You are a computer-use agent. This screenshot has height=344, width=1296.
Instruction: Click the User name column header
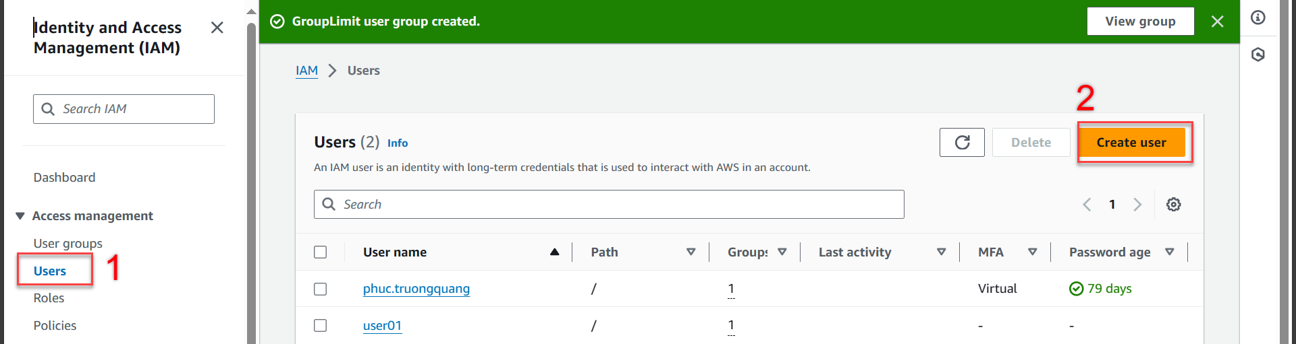point(395,252)
